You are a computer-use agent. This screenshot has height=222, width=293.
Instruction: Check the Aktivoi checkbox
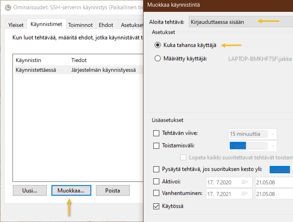coord(157,182)
